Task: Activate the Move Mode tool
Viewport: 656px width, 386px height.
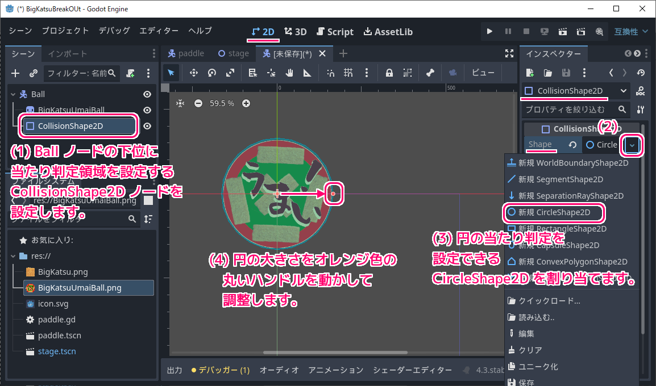Action: (194, 73)
